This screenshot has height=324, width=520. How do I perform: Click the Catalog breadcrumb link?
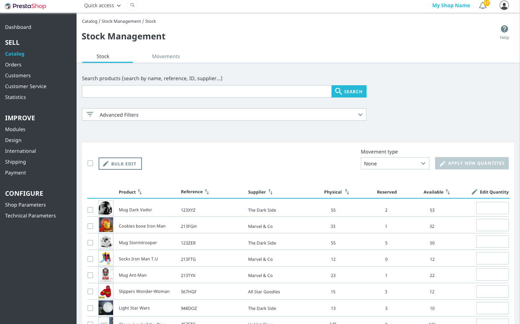click(x=90, y=21)
